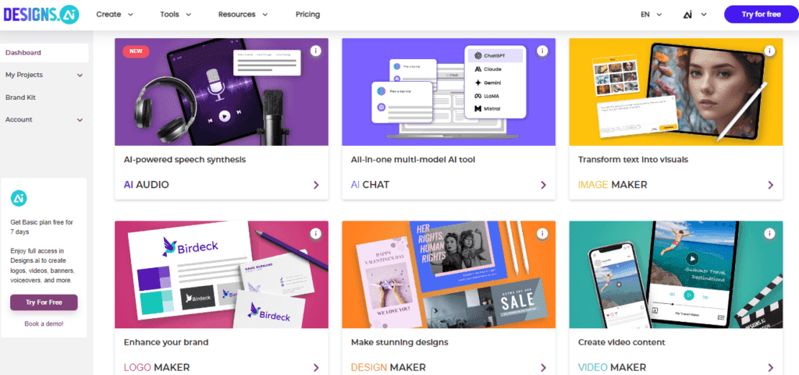Click the Try for free header button
Image resolution: width=799 pixels, height=375 pixels.
pyautogui.click(x=762, y=14)
